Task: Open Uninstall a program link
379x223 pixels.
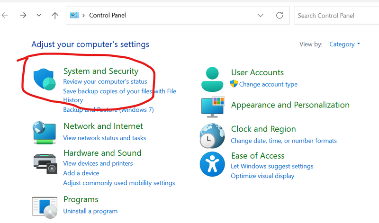Action: [90, 211]
